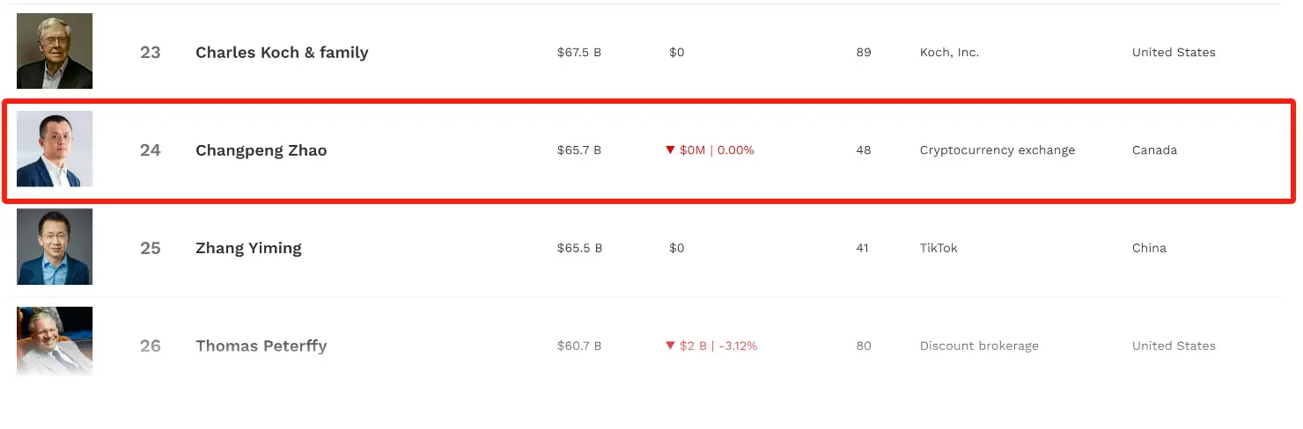Screen dimensions: 1303x429
Task: Click Cryptocurrency exchange source text
Action: [997, 150]
